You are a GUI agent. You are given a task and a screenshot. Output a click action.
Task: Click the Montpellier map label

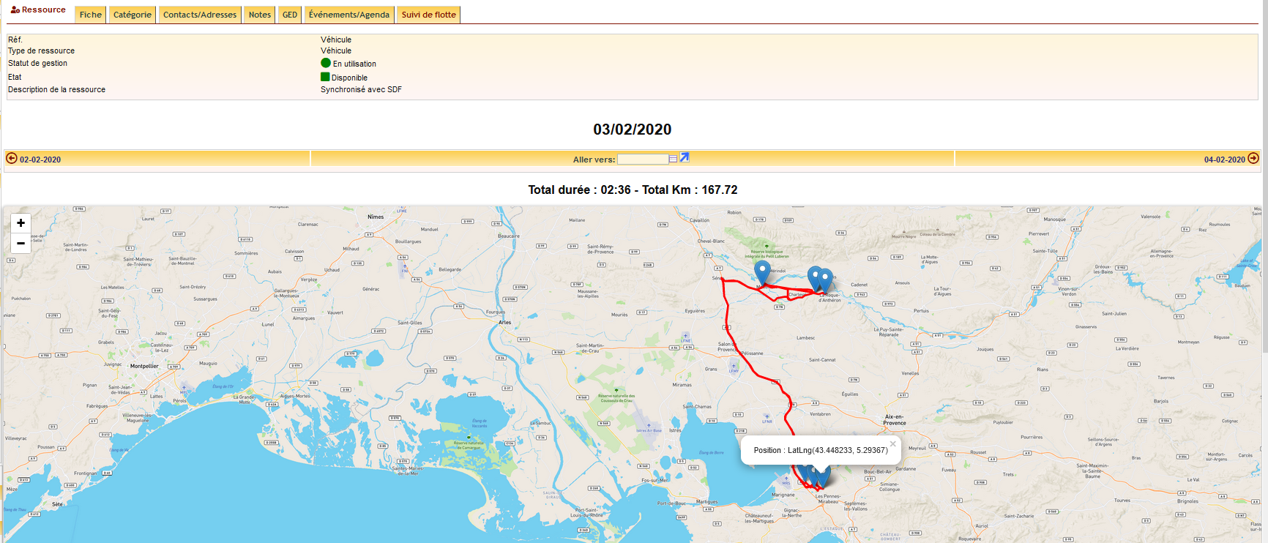point(144,366)
